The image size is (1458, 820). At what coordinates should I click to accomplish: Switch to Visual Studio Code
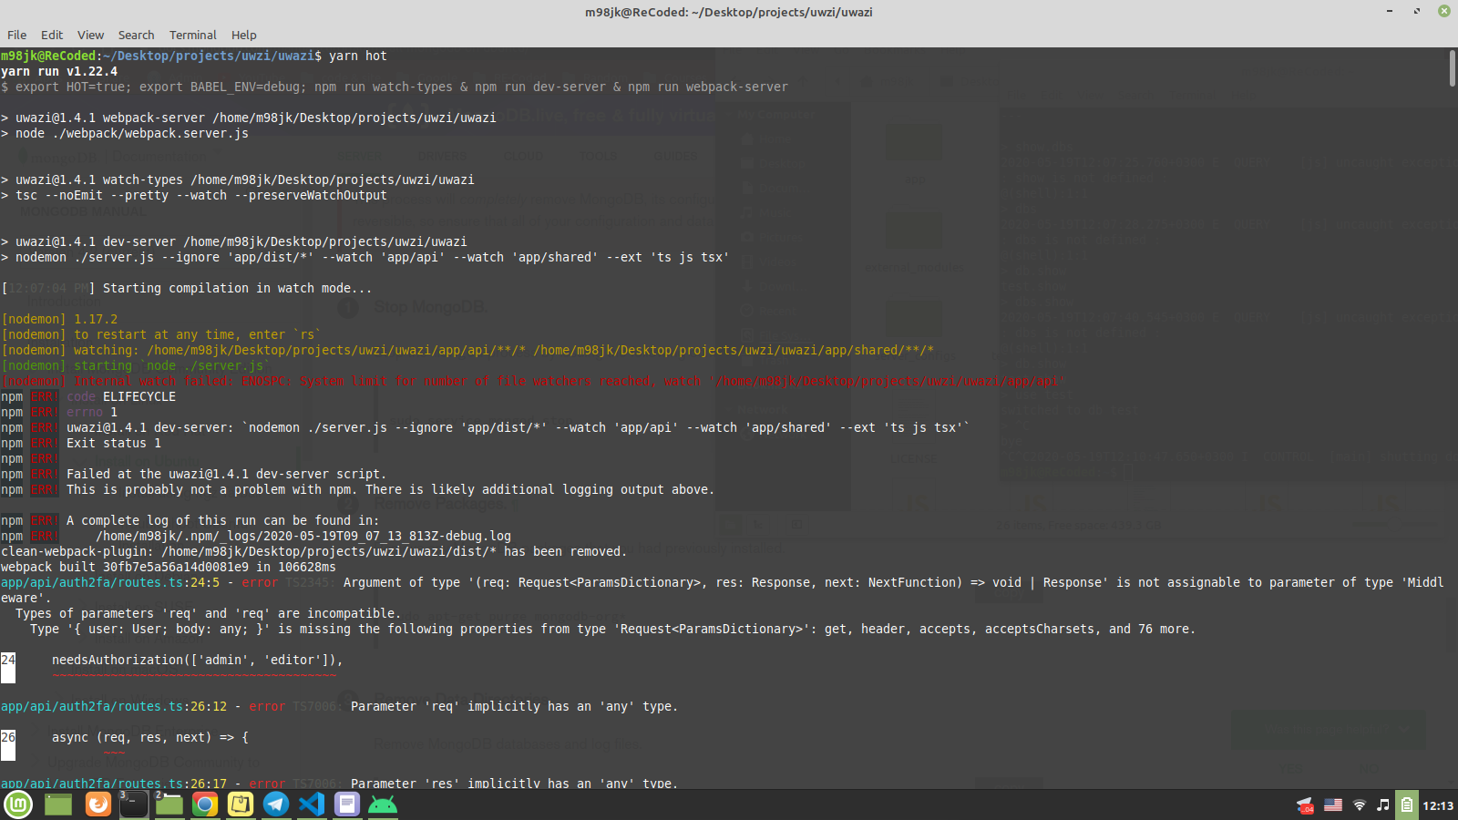pyautogui.click(x=312, y=805)
